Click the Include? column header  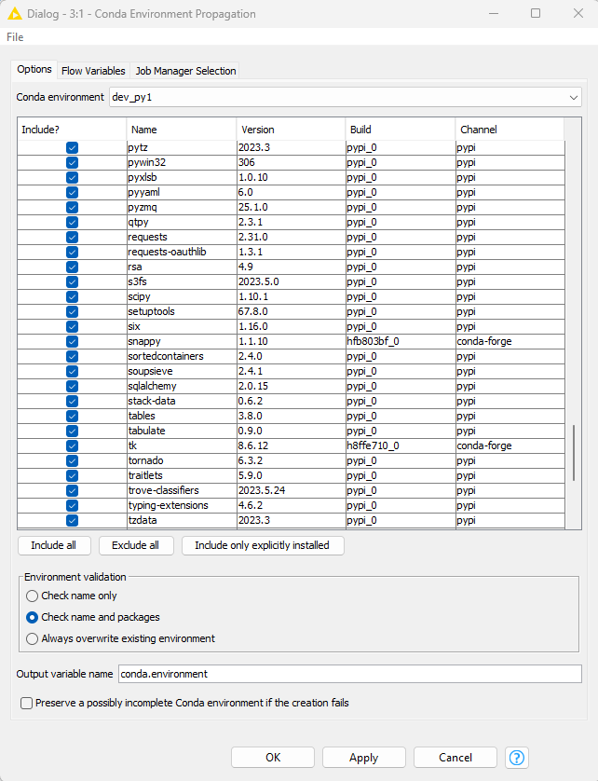point(72,130)
